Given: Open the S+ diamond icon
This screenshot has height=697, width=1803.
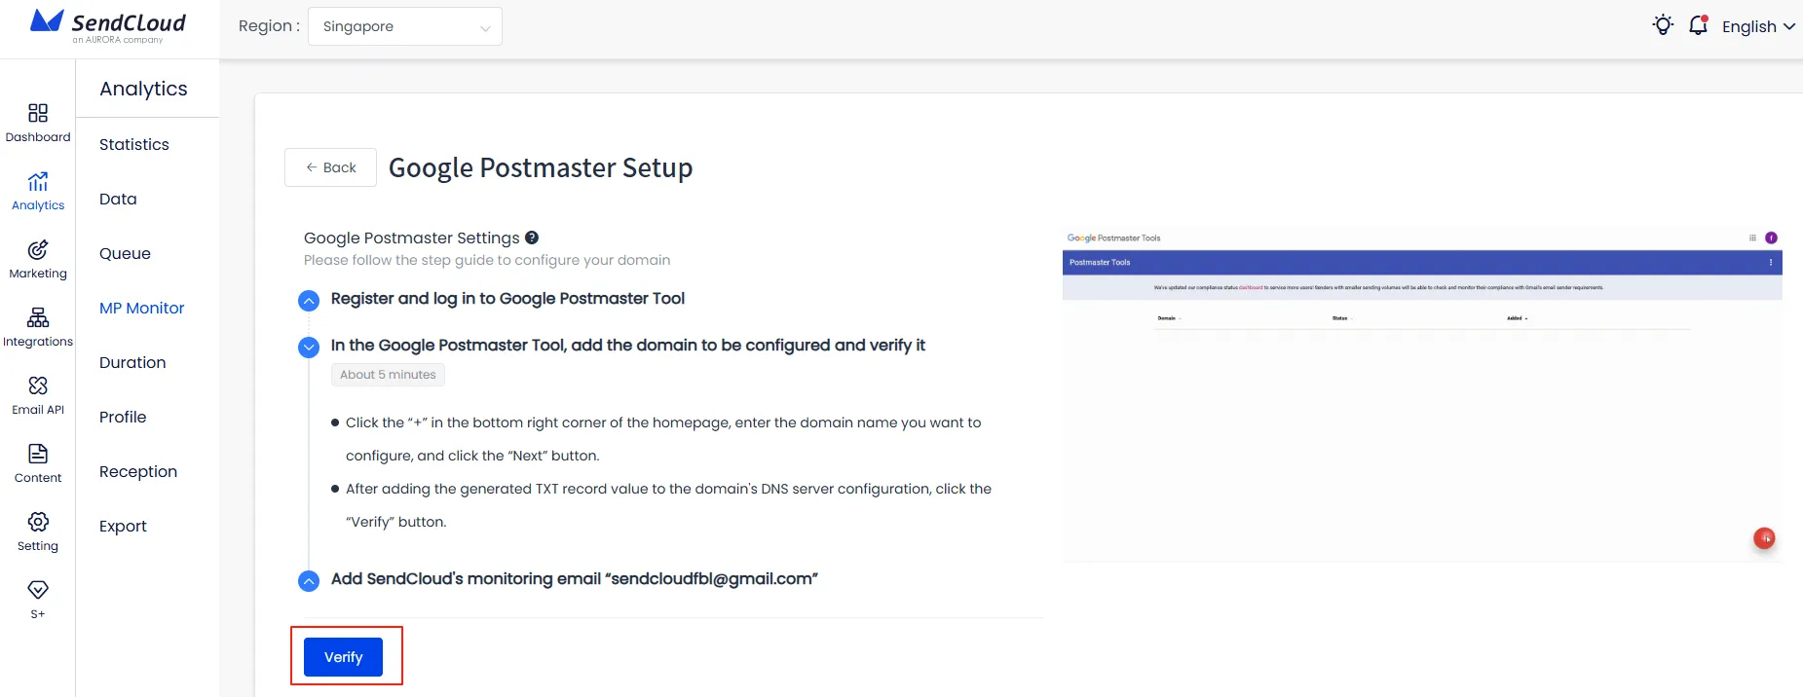Looking at the screenshot, I should [x=38, y=590].
